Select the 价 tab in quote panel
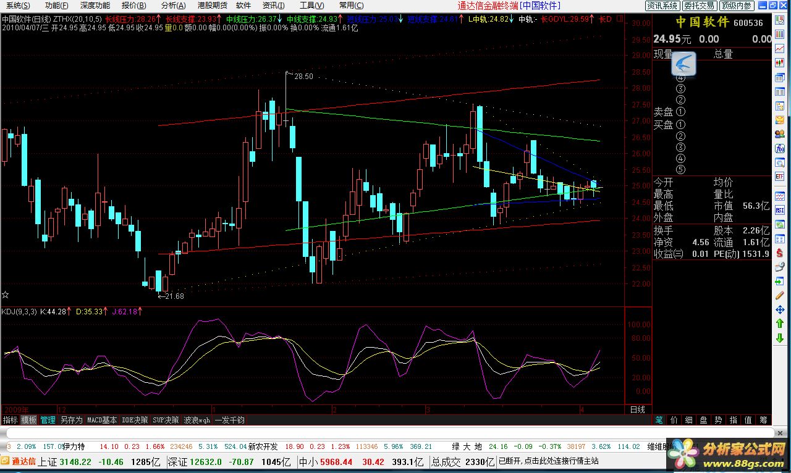The image size is (791, 473). click(674, 420)
